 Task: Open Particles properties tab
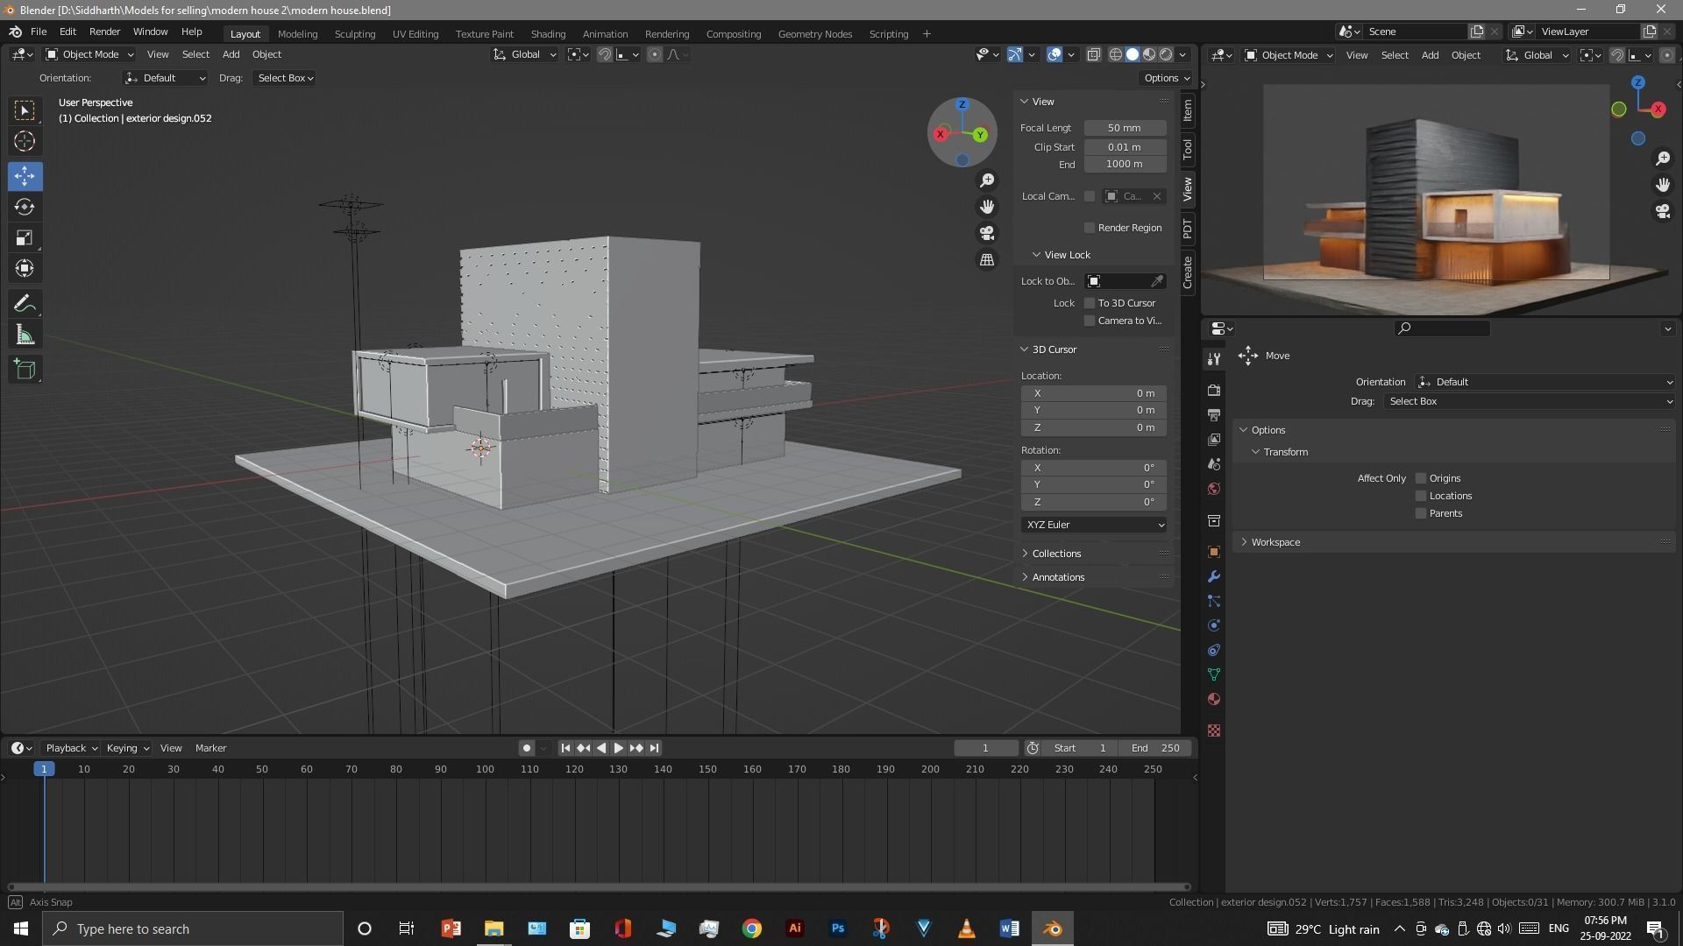[x=1214, y=601]
